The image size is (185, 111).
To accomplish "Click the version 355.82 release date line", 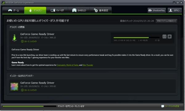I will pos(38,86).
